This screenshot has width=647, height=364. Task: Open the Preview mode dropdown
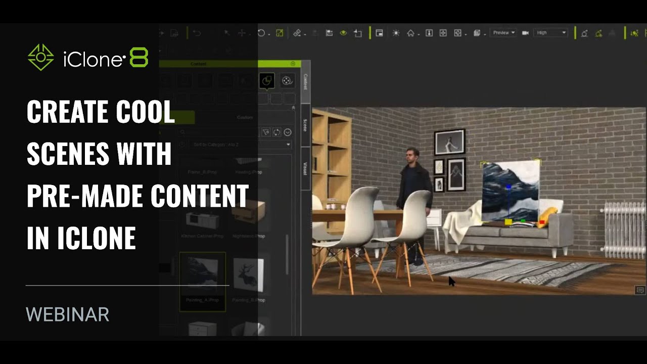(503, 33)
